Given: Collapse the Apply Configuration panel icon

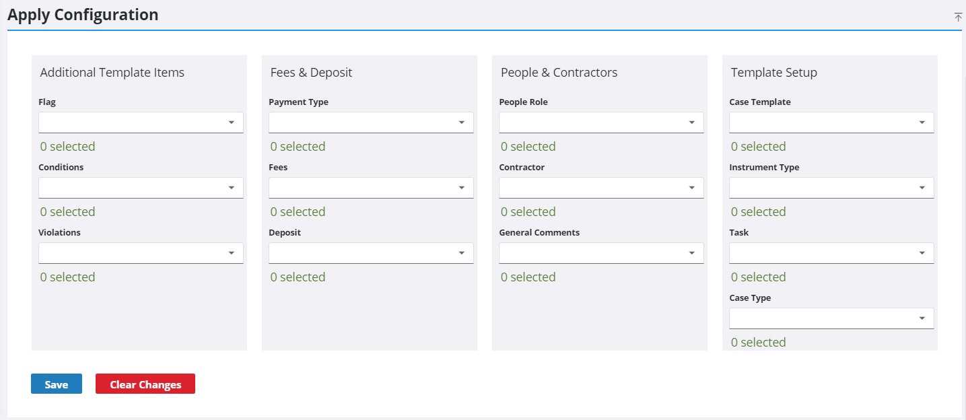Looking at the screenshot, I should [x=958, y=17].
